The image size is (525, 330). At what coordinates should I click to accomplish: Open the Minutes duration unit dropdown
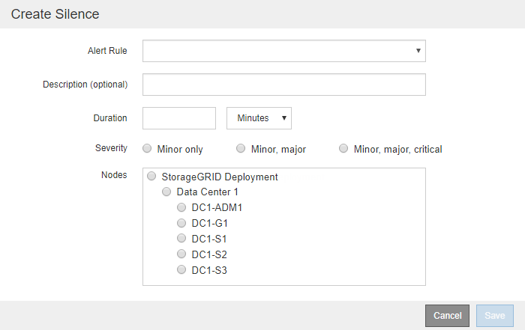click(259, 118)
